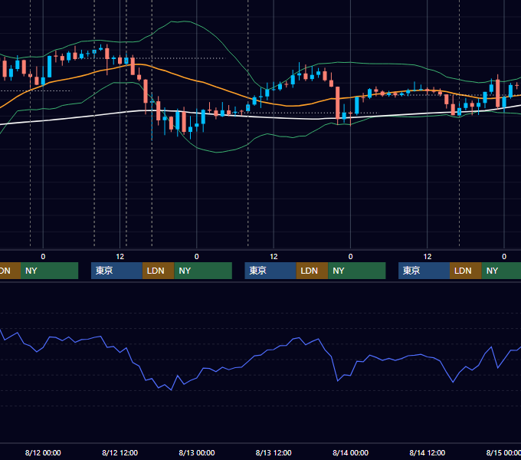
Task: Click the 8/14 12:00 time axis label
Action: point(427,452)
